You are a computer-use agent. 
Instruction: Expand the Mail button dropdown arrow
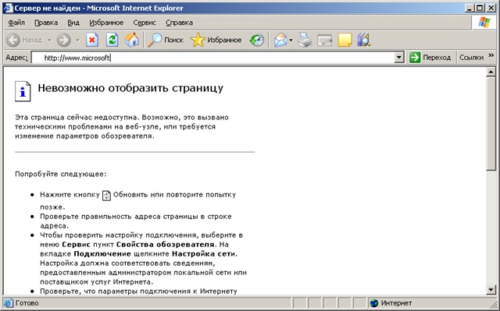291,40
